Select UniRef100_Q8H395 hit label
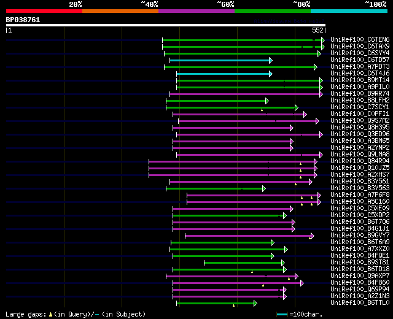This screenshot has width=393, height=319. (360, 128)
